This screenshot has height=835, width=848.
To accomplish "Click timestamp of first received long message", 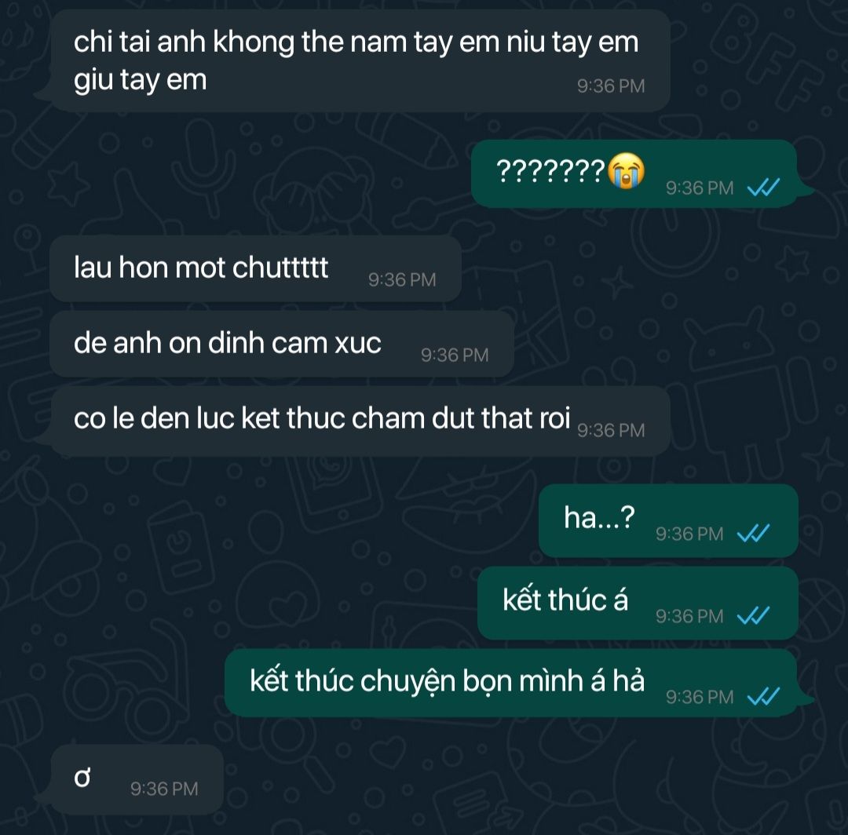I will point(611,86).
